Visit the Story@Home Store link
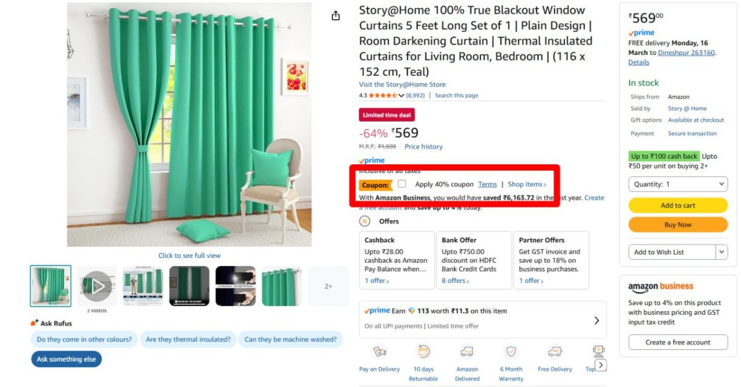 pos(402,85)
